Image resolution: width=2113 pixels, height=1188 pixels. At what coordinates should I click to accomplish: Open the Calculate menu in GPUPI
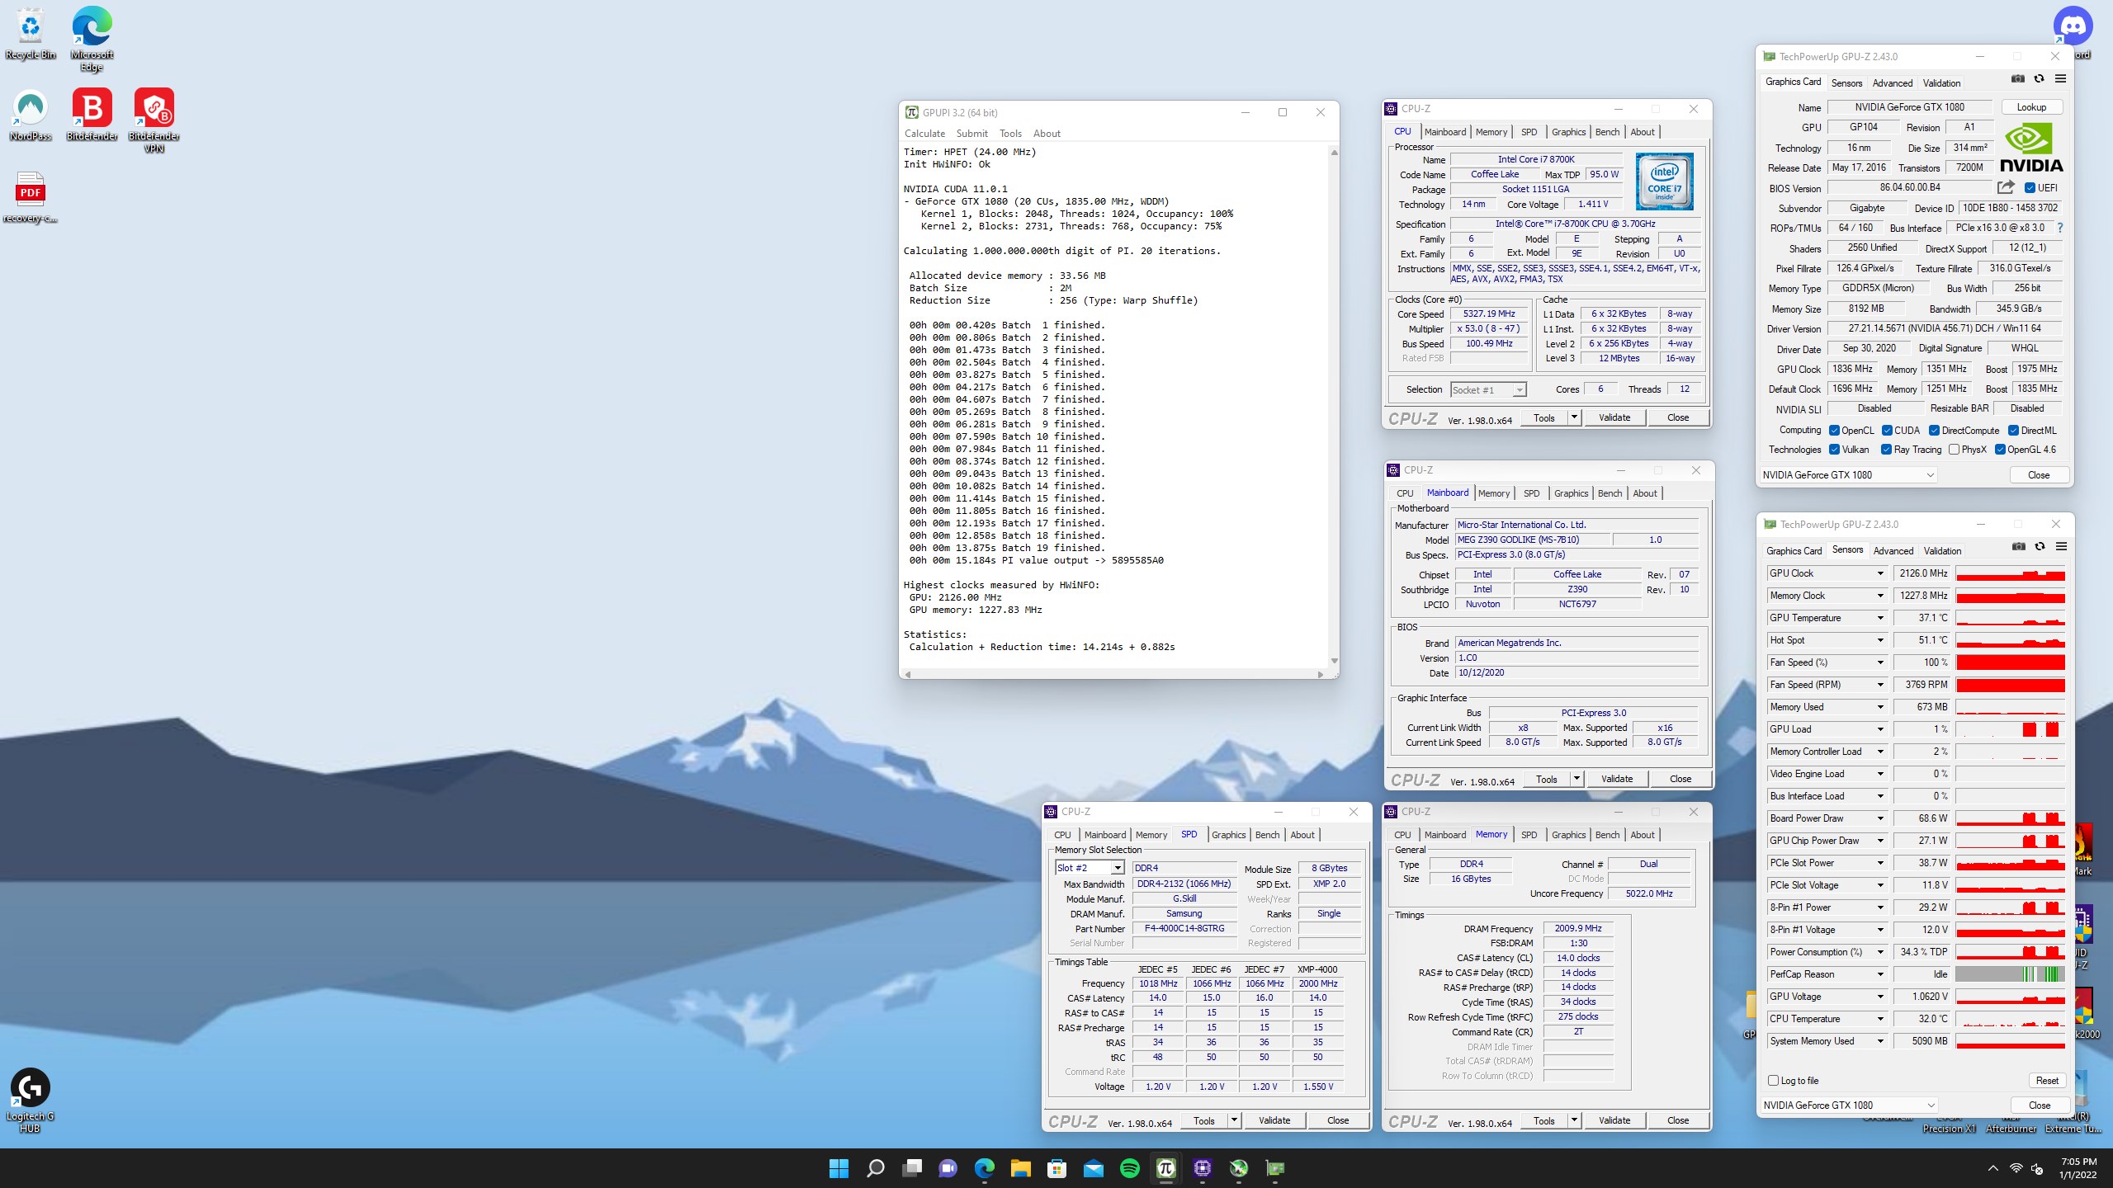pyautogui.click(x=924, y=134)
